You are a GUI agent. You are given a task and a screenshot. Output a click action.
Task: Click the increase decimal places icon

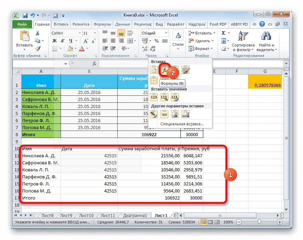coord(144,48)
